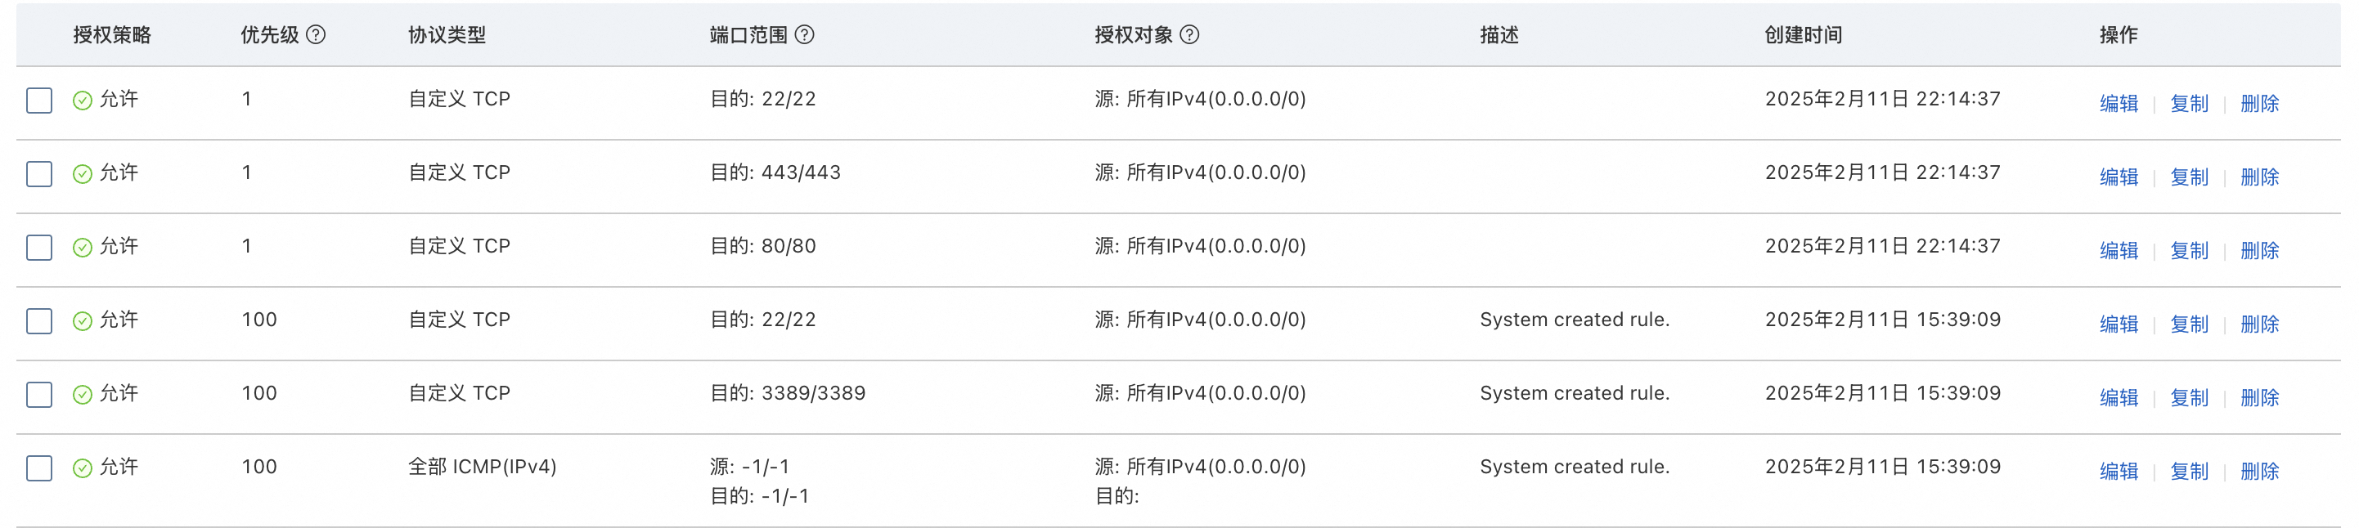Edit the 全部 ICMP(IPv4) rule
The image size is (2359, 528).
pyautogui.click(x=2119, y=472)
